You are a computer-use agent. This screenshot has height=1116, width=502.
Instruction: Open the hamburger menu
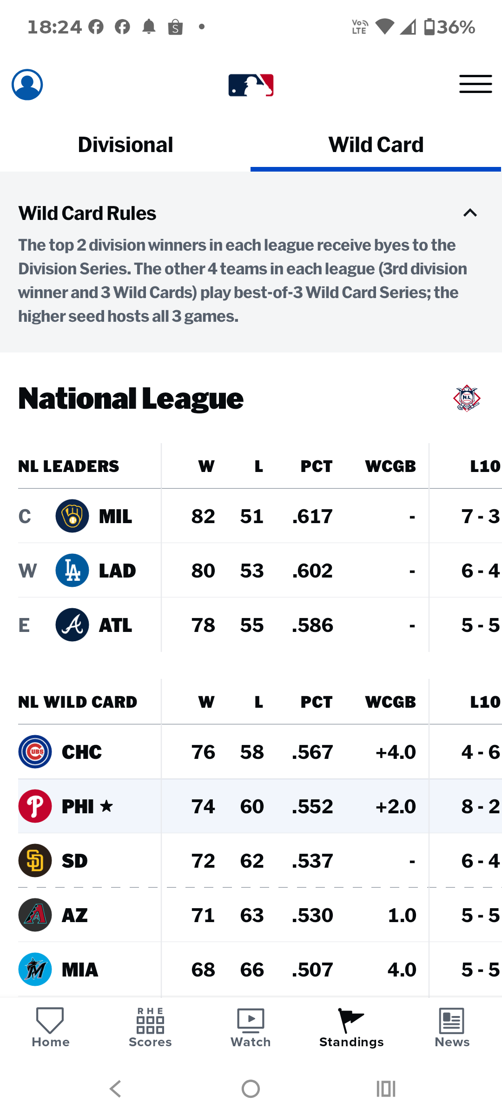tap(476, 84)
